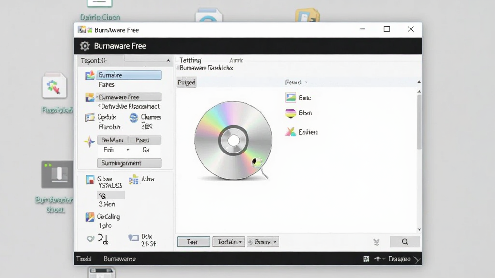The height and width of the screenshot is (278, 495).
Task: Click the grid icon in status bar
Action: click(x=366, y=259)
